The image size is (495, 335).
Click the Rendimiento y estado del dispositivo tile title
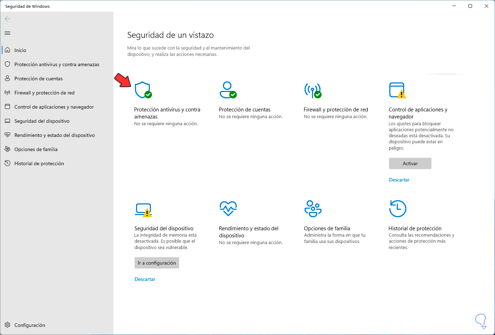(x=249, y=232)
